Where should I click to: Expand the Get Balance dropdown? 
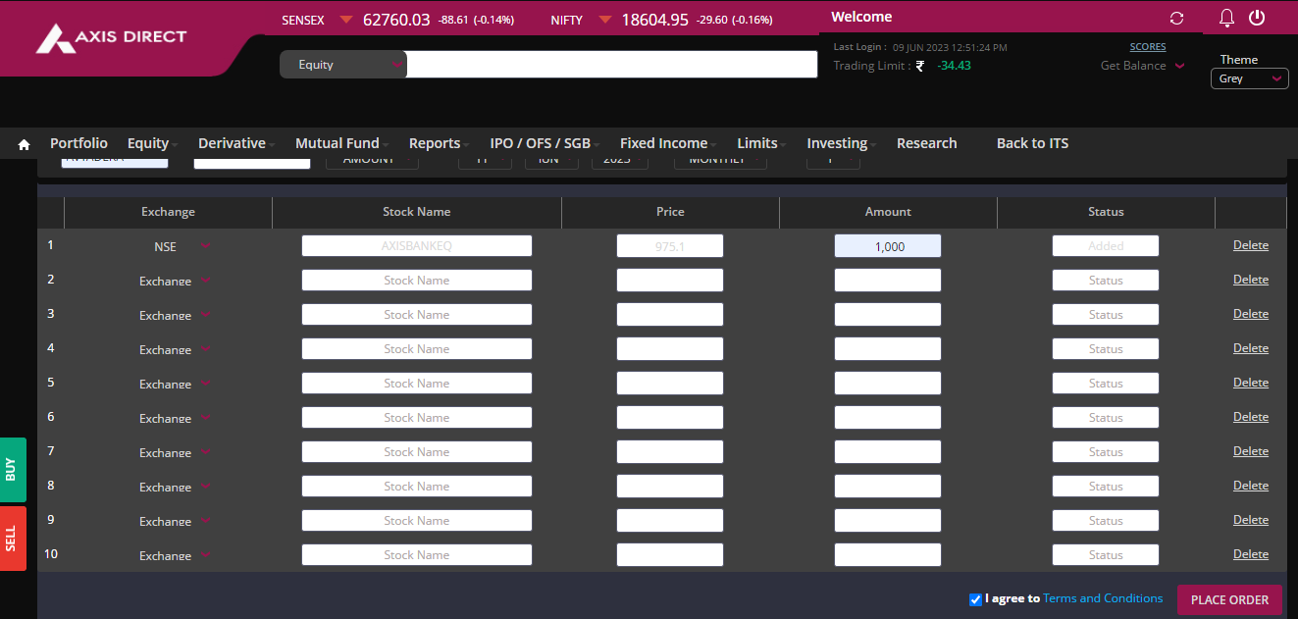pyautogui.click(x=1143, y=66)
